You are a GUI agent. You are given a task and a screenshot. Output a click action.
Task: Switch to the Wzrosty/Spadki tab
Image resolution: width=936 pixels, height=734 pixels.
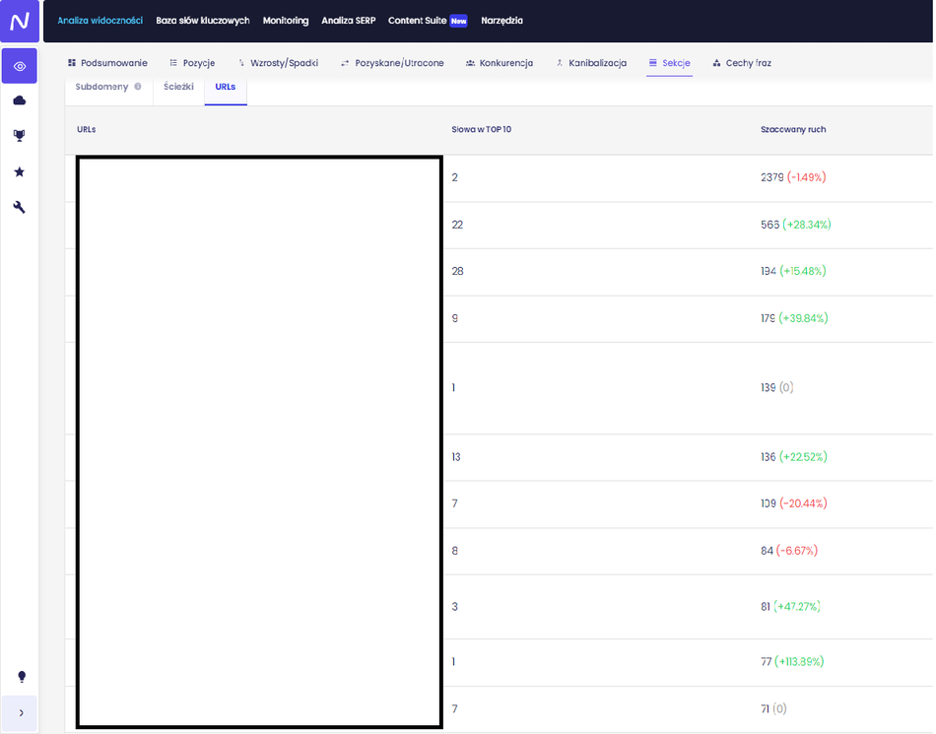pyautogui.click(x=278, y=63)
